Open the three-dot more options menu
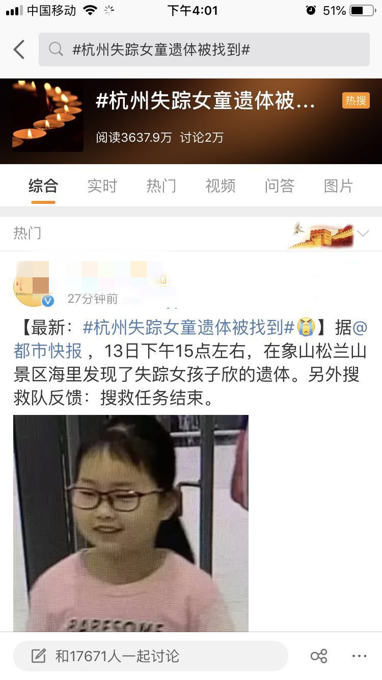 pyautogui.click(x=359, y=656)
